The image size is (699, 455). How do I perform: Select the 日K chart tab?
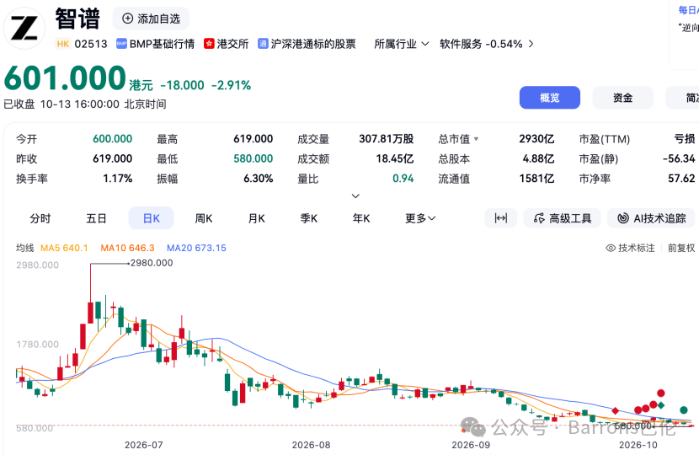(151, 218)
